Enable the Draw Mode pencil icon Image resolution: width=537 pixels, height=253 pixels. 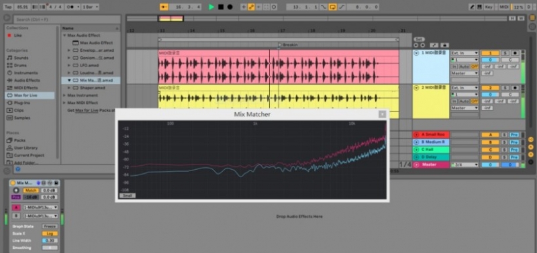pyautogui.click(x=472, y=7)
